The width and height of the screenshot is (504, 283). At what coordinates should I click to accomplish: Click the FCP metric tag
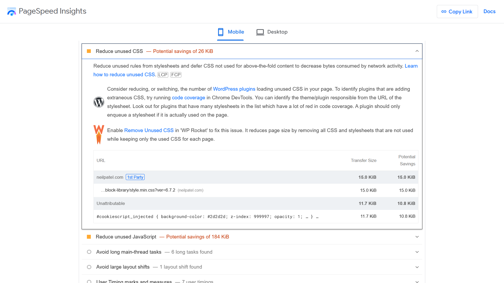(x=176, y=75)
